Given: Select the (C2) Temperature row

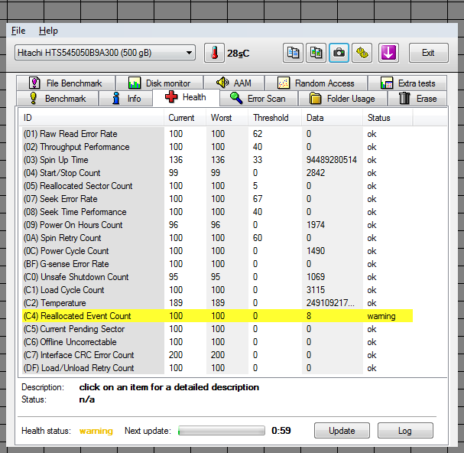Looking at the screenshot, I should point(218,303).
